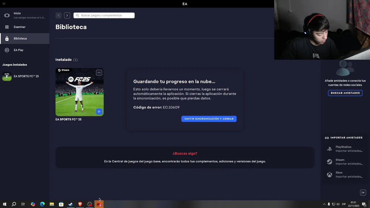Click the ESP language indicator

click(x=344, y=204)
